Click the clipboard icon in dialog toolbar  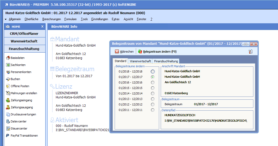point(250,52)
